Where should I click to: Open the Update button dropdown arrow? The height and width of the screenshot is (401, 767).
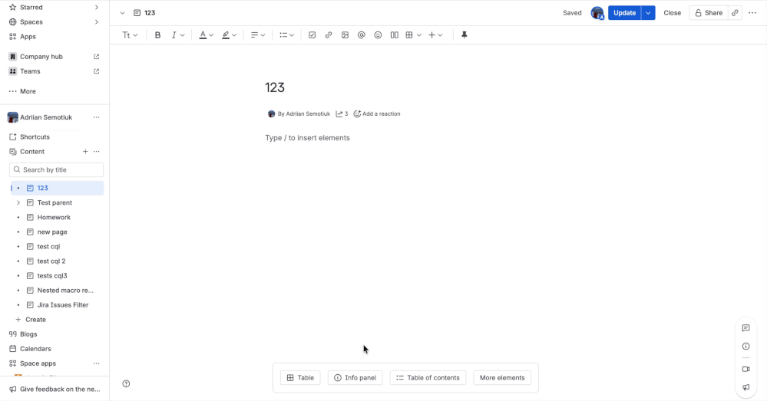pyautogui.click(x=648, y=13)
